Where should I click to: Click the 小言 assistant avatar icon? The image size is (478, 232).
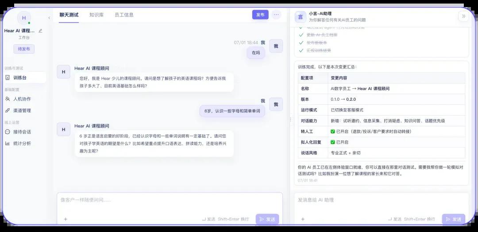(300, 17)
